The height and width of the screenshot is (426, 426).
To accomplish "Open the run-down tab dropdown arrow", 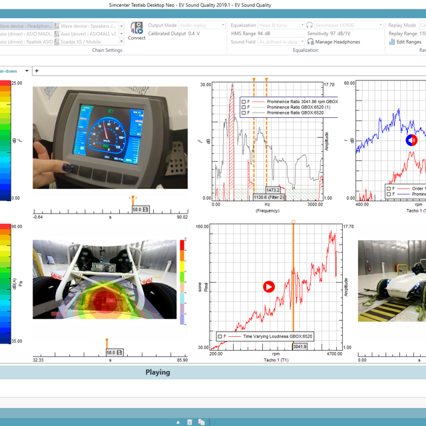I will click(x=27, y=71).
